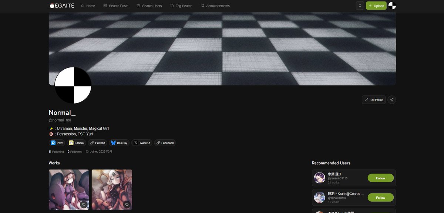Click the Recommended Users heading

(x=331, y=163)
